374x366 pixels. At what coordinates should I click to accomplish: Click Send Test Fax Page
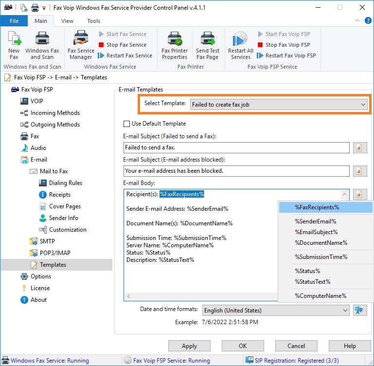[208, 45]
